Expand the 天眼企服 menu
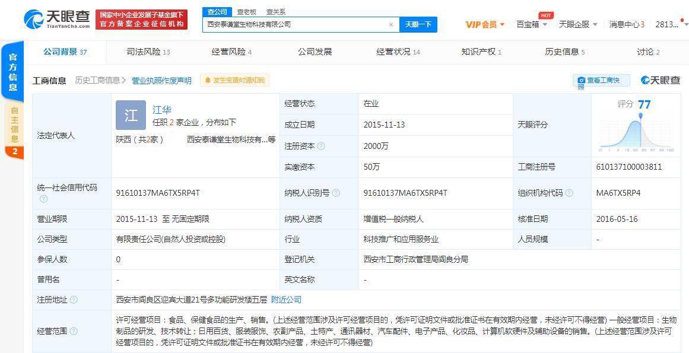 point(578,24)
